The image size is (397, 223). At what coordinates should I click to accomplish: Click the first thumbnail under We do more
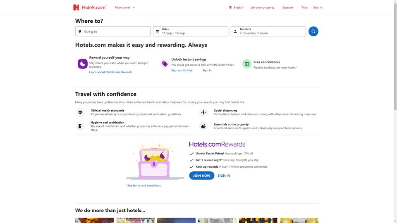pos(94,220)
